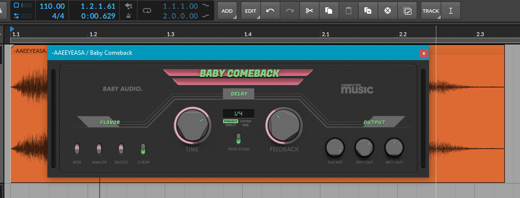Select STRAIGHT delay mode
520x198 pixels.
pyautogui.click(x=230, y=121)
